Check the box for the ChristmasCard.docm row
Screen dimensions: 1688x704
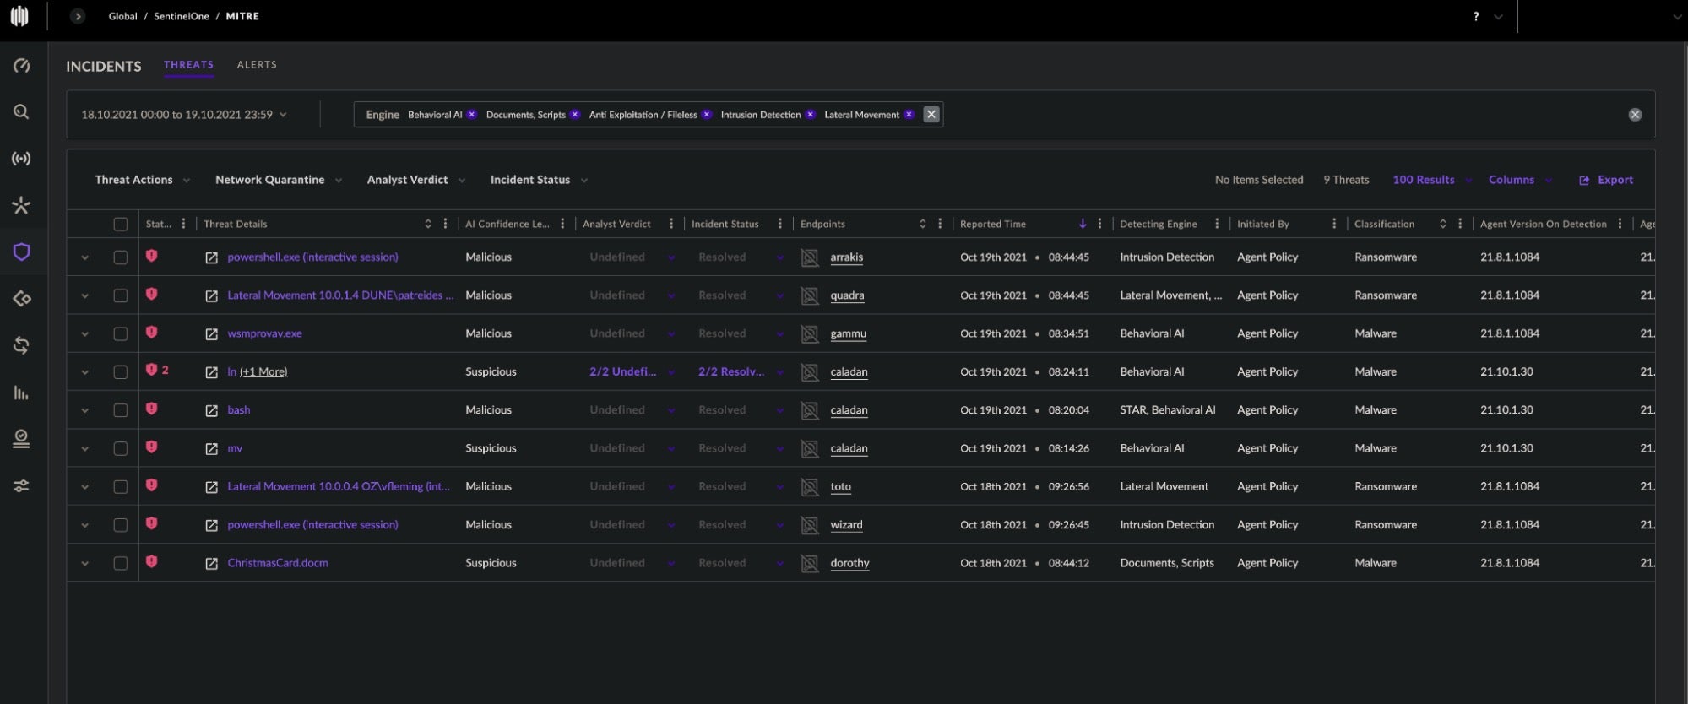pos(121,563)
